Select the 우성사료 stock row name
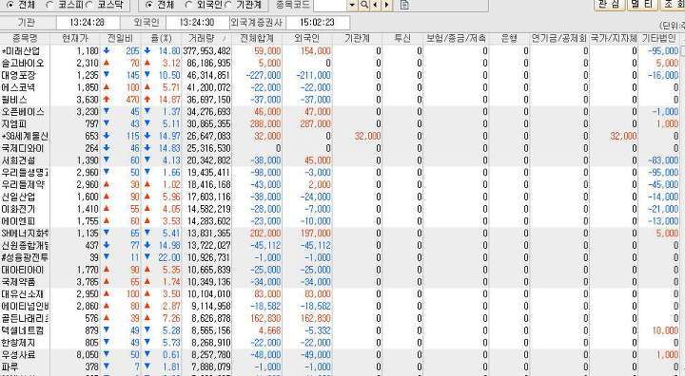 coord(18,355)
